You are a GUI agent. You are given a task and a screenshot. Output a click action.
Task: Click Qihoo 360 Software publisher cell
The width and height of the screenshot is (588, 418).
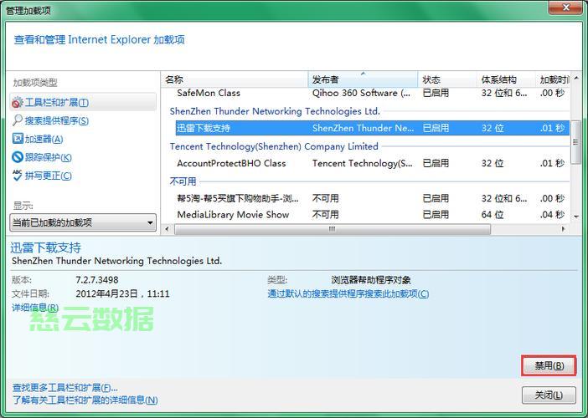361,93
